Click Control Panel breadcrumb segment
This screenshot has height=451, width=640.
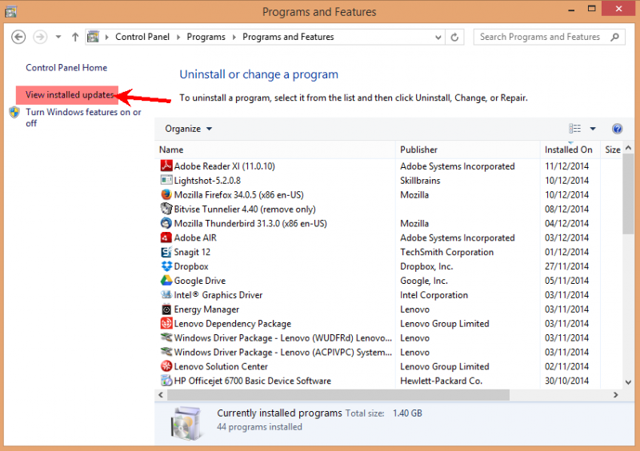[x=142, y=37]
